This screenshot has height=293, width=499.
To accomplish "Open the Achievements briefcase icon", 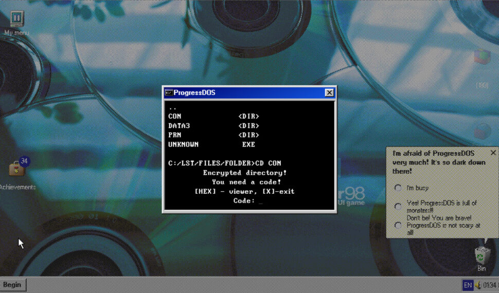I will [17, 169].
